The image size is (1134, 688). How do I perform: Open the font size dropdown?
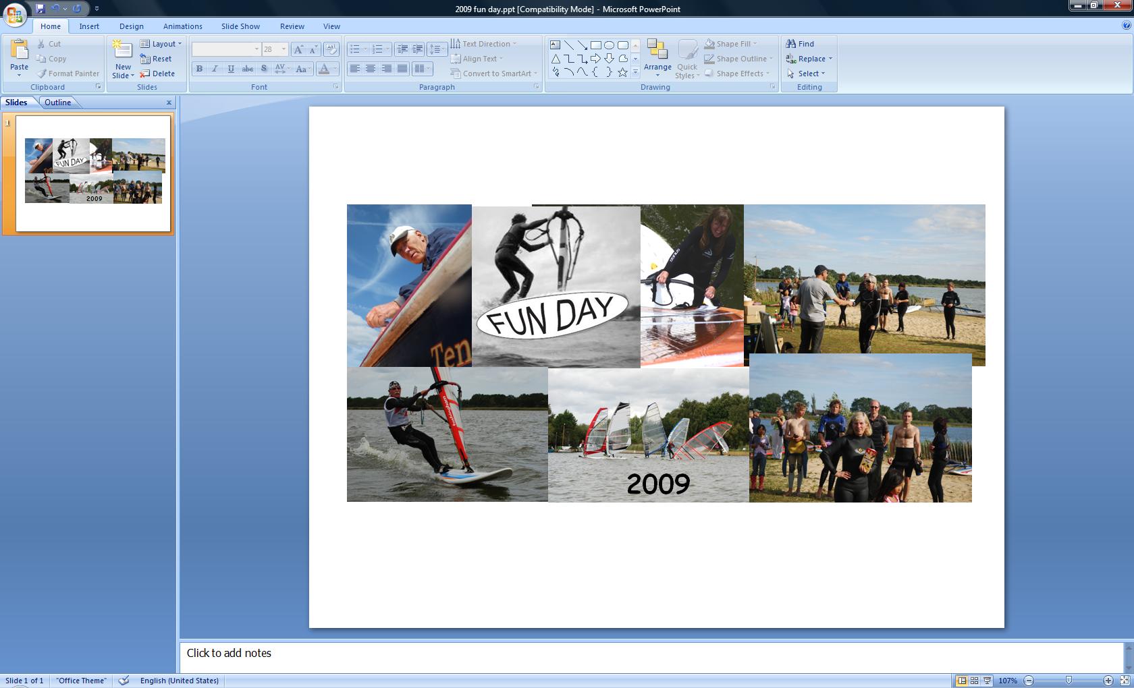(283, 49)
